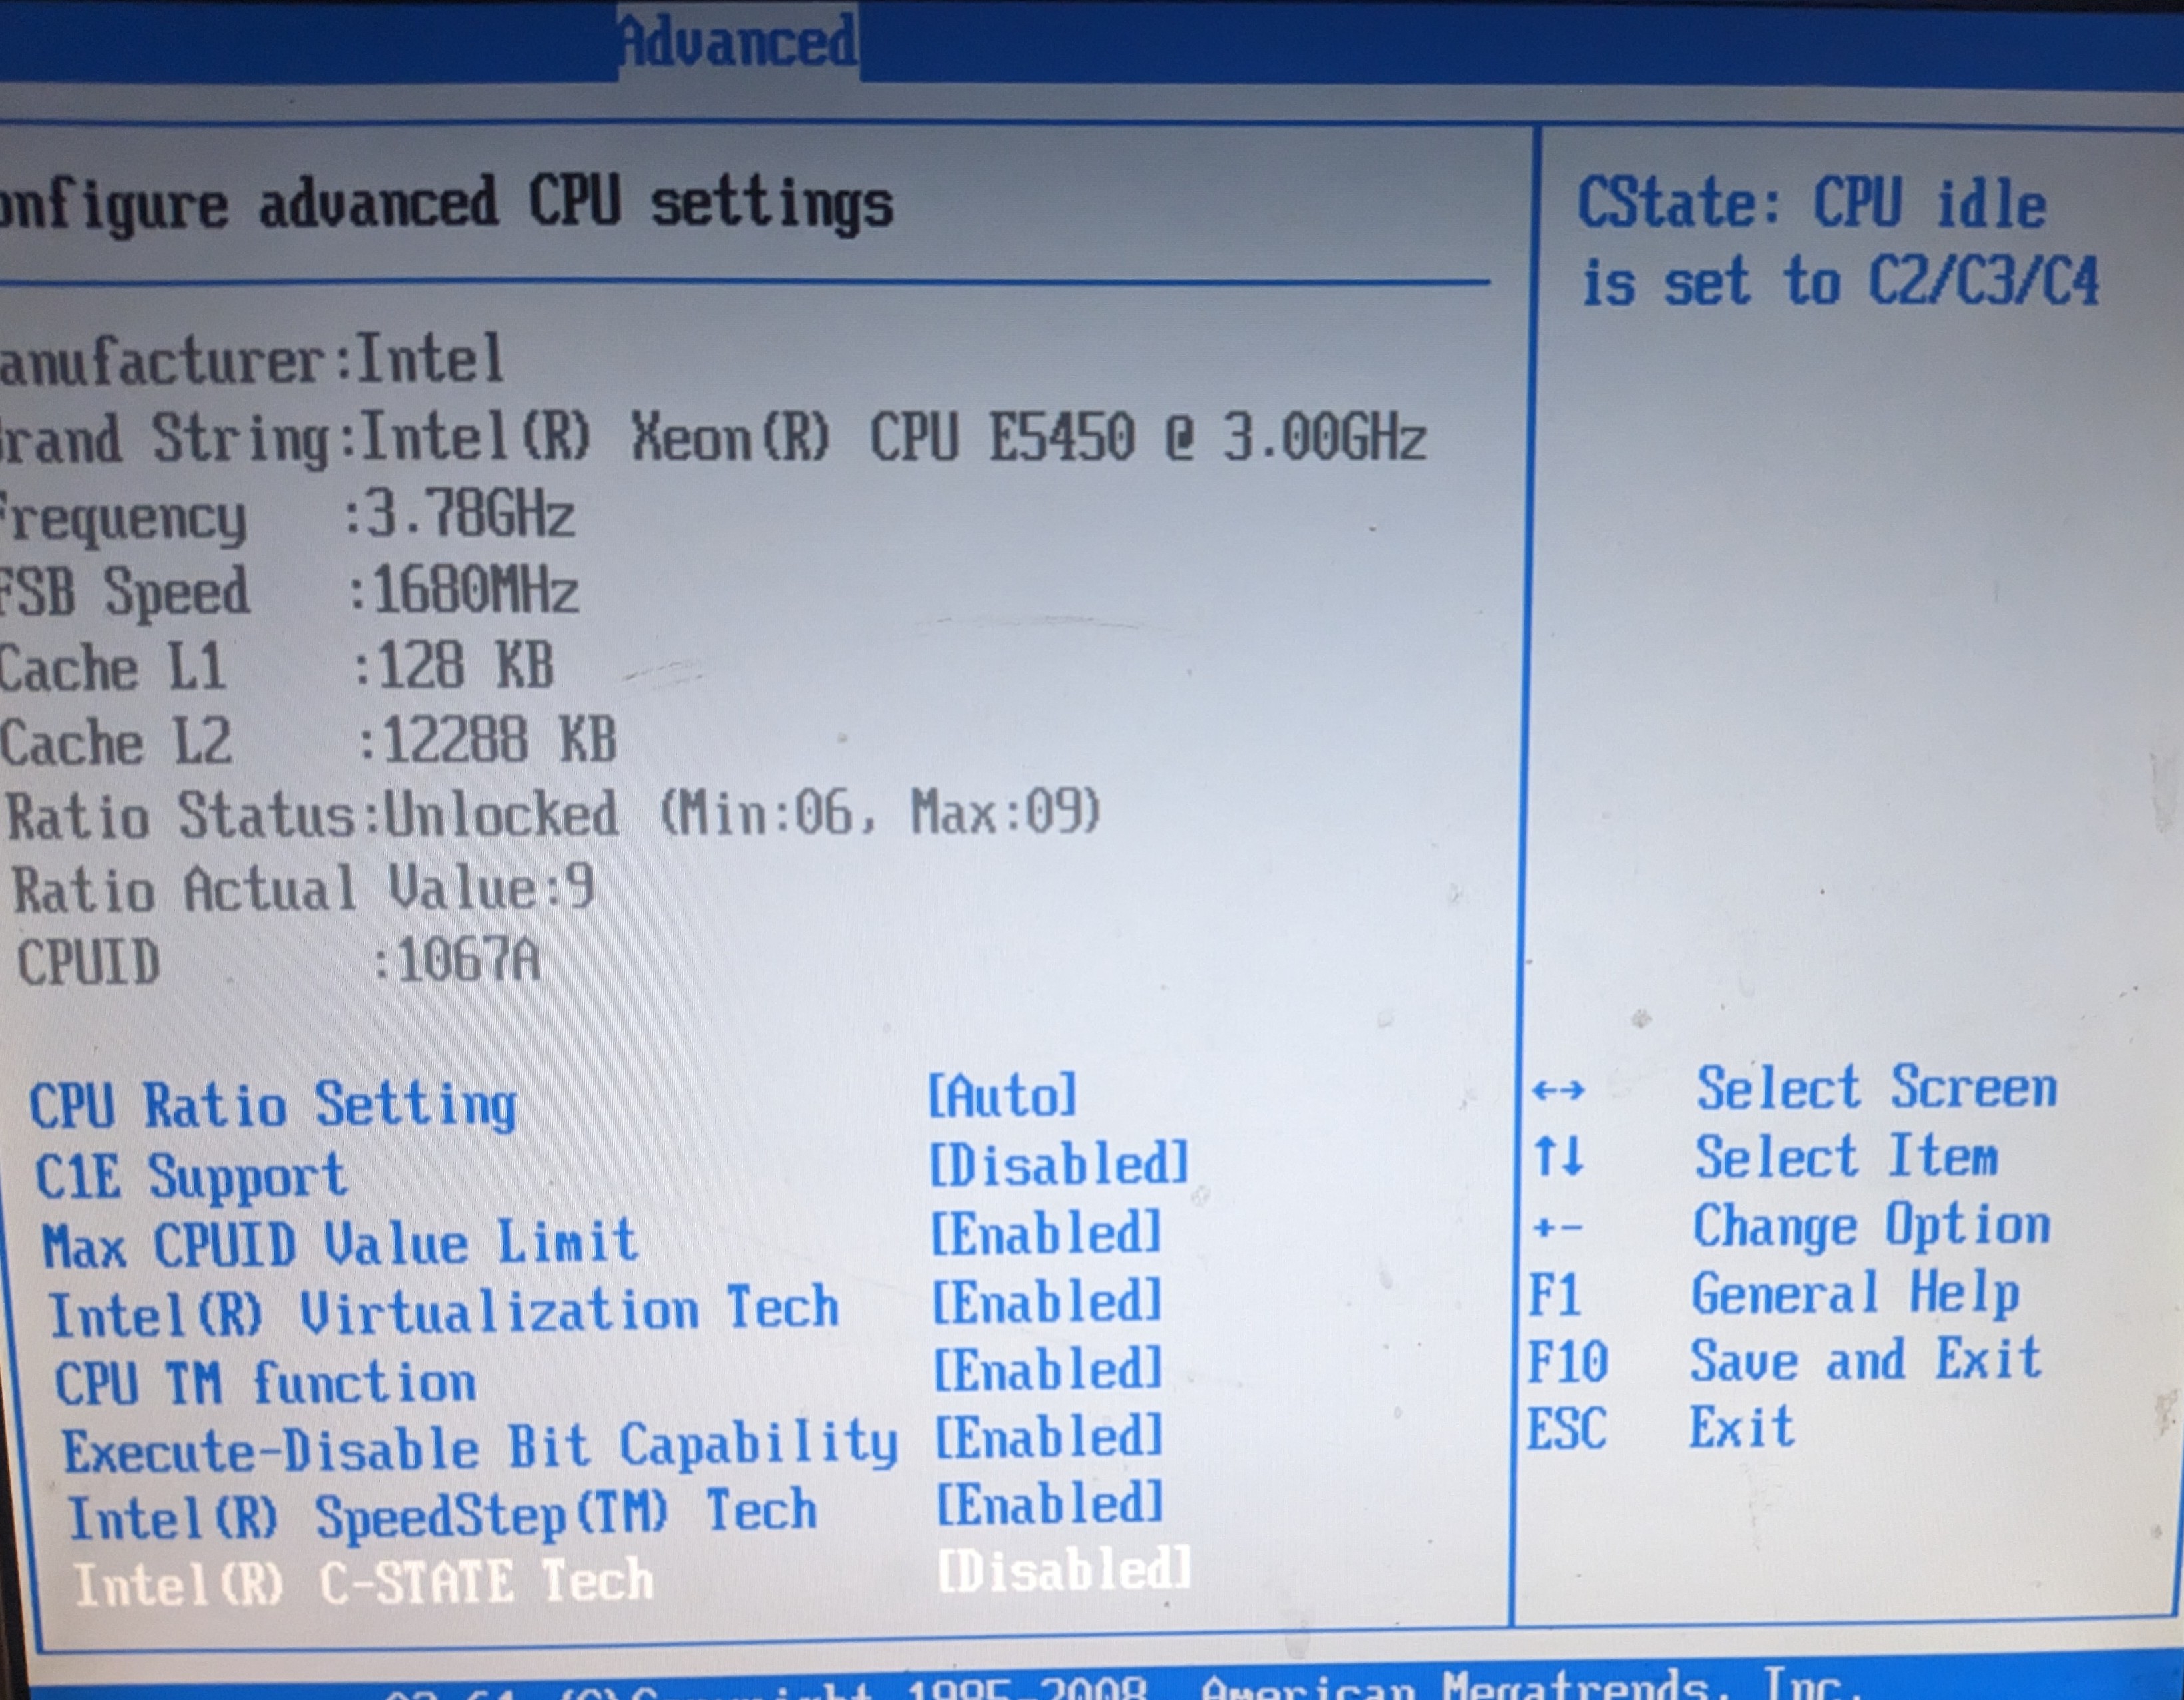Select the Advanced tab
The width and height of the screenshot is (2184, 1700).
click(737, 42)
